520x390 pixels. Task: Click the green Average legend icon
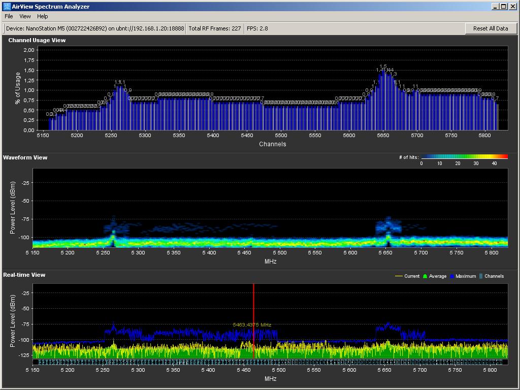pos(426,276)
